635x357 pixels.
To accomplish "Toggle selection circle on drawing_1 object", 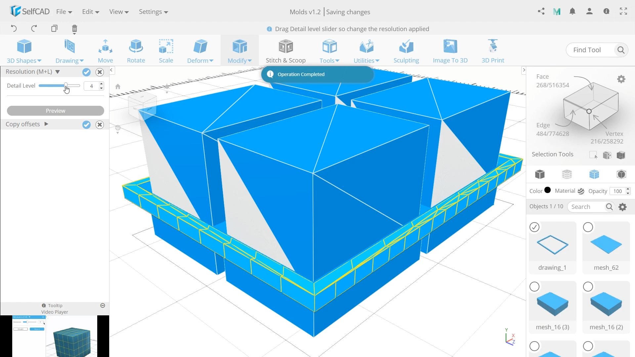I will click(x=534, y=227).
